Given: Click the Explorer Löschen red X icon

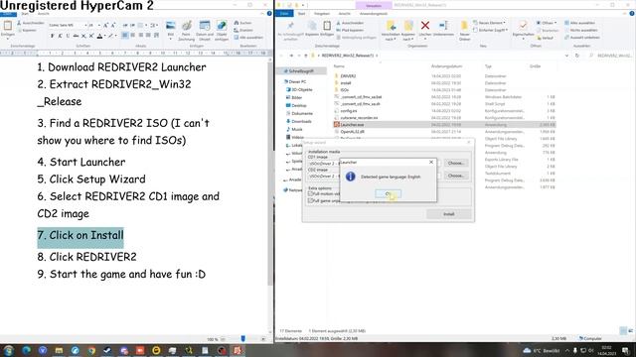Looking at the screenshot, I should point(425,26).
